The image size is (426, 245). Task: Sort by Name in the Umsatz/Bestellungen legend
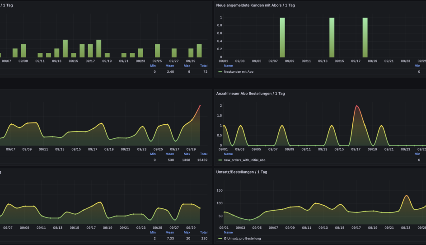tap(228, 232)
